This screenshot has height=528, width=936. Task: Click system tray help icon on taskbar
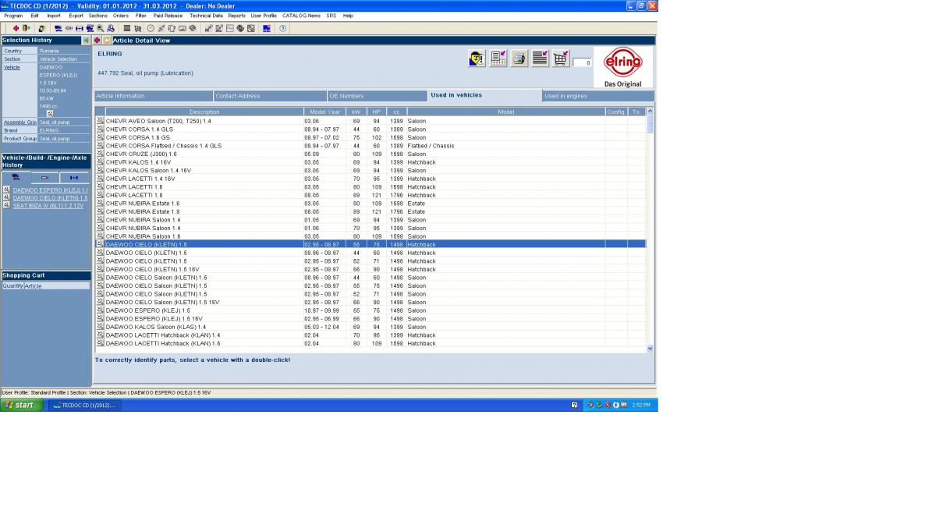pyautogui.click(x=575, y=406)
